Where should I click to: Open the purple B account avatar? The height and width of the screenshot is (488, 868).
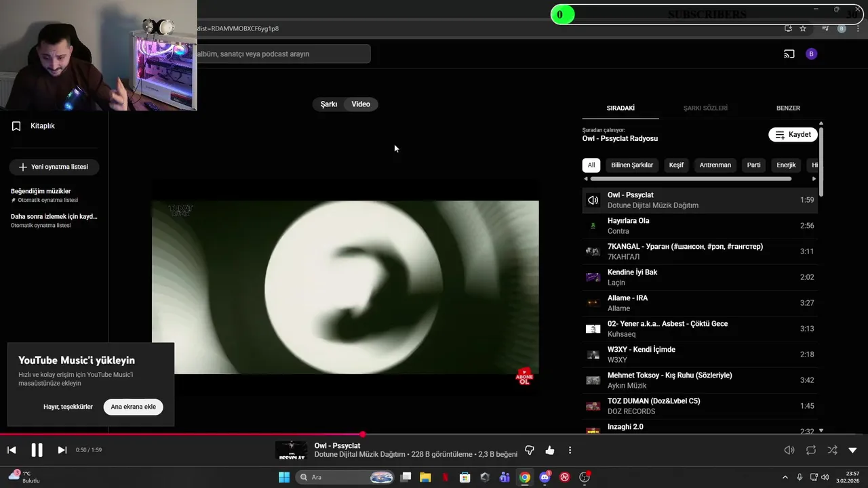(x=811, y=54)
